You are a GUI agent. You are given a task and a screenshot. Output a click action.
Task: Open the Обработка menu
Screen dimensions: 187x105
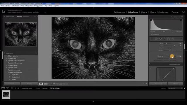tap(15, 6)
